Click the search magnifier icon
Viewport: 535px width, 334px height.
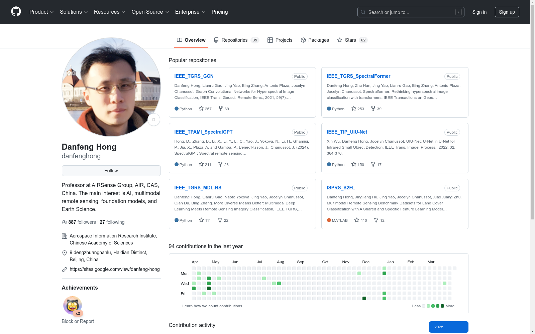(363, 12)
